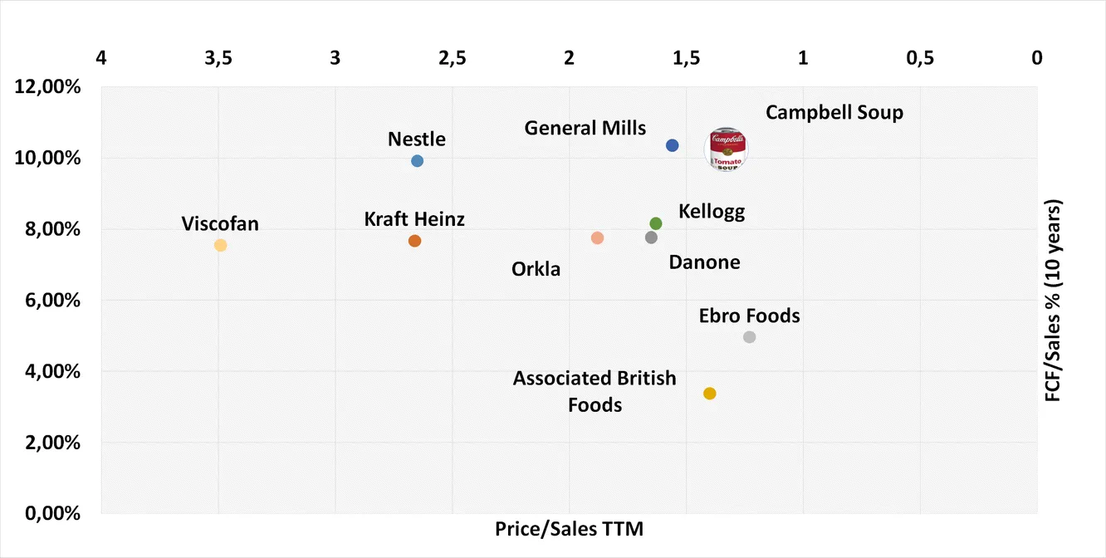Click the Associated British Foods dot
Screen dimensions: 1106x558
pyautogui.click(x=710, y=394)
